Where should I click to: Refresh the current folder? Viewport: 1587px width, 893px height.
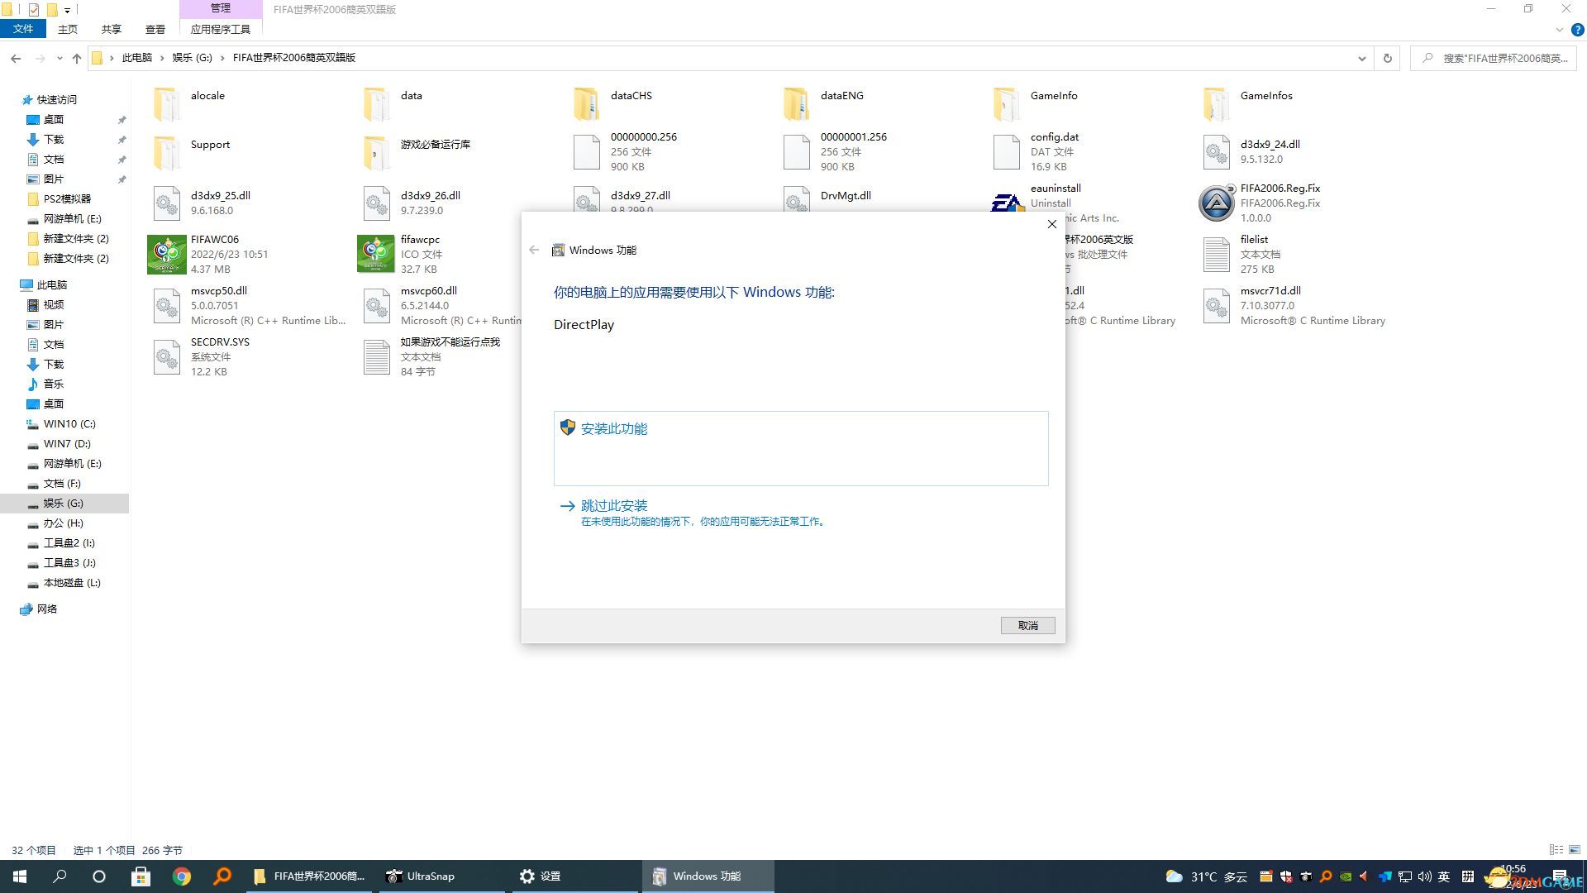pos(1388,58)
